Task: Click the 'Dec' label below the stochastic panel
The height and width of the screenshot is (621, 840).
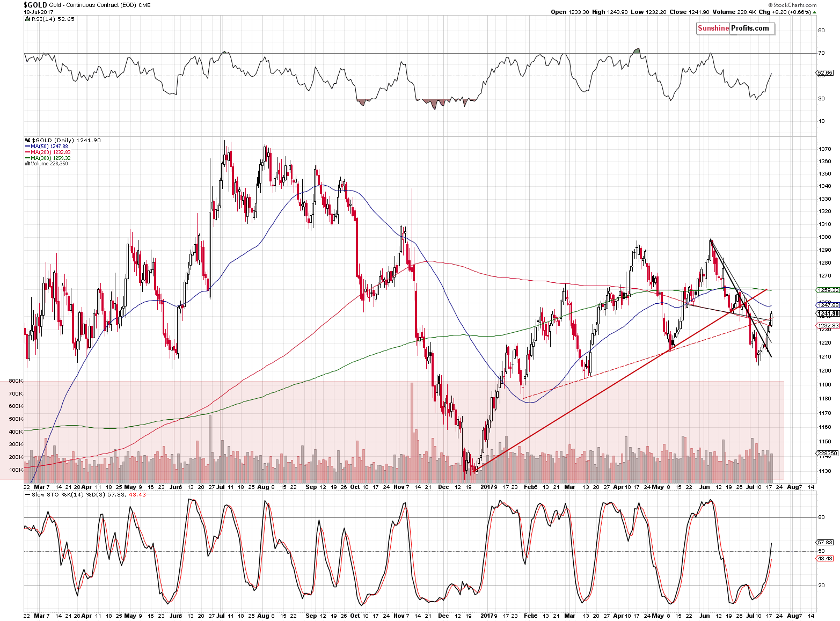Action: (443, 616)
